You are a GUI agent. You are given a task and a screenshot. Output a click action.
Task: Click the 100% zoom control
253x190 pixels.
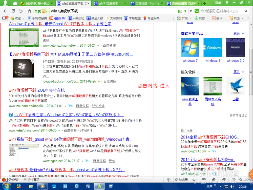[x=245, y=180]
